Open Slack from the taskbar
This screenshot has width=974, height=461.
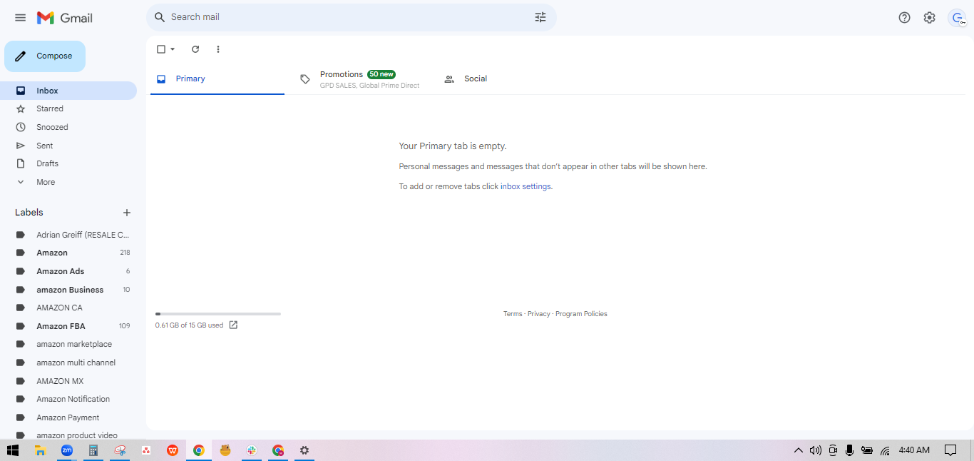(252, 450)
